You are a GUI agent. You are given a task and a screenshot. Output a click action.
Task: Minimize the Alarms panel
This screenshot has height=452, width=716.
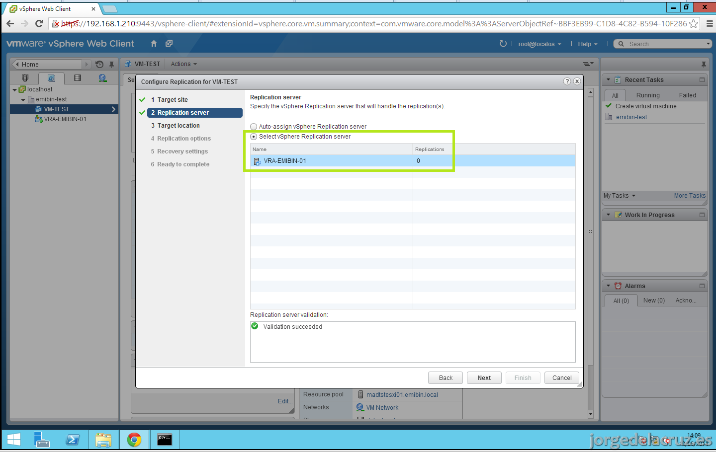tap(702, 286)
